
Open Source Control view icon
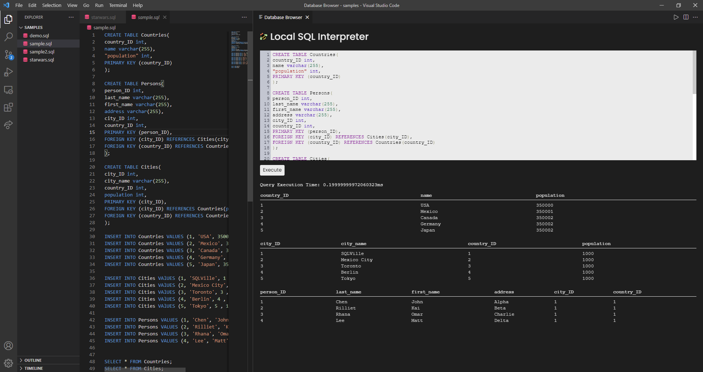pos(8,55)
